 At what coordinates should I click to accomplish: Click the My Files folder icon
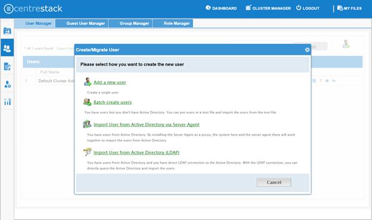point(340,8)
